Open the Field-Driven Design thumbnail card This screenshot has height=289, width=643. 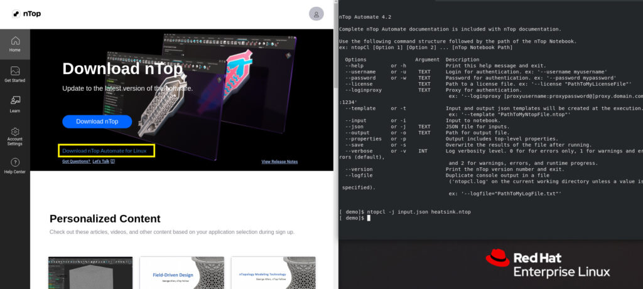tap(182, 273)
